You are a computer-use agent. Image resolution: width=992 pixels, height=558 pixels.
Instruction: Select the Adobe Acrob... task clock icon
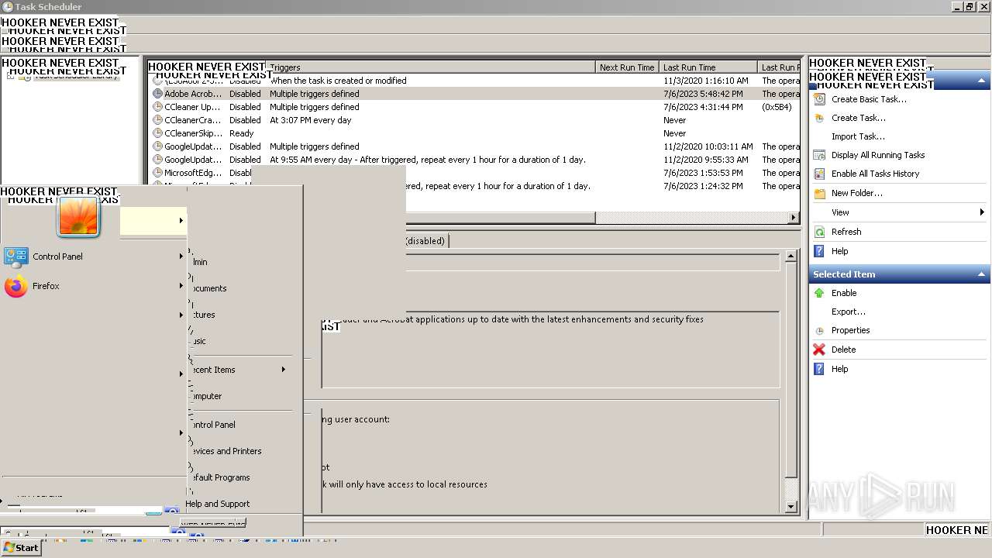157,94
